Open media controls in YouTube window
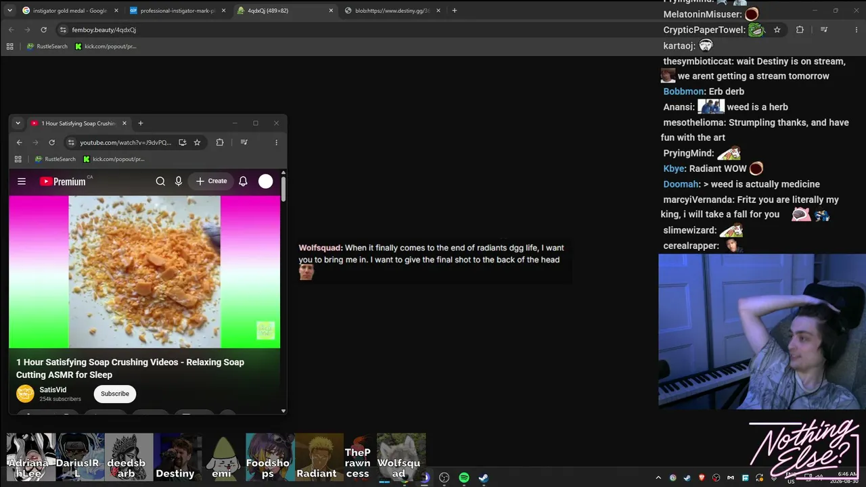 click(244, 142)
